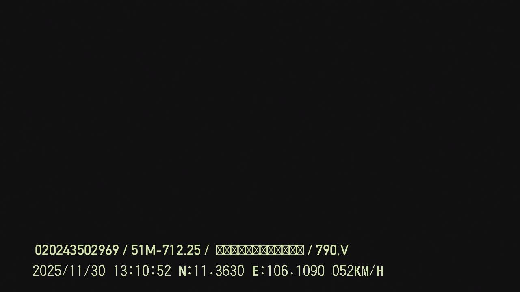Screen dimensions: 520x292
Task: Click the V letter after 790
Action: (344, 250)
